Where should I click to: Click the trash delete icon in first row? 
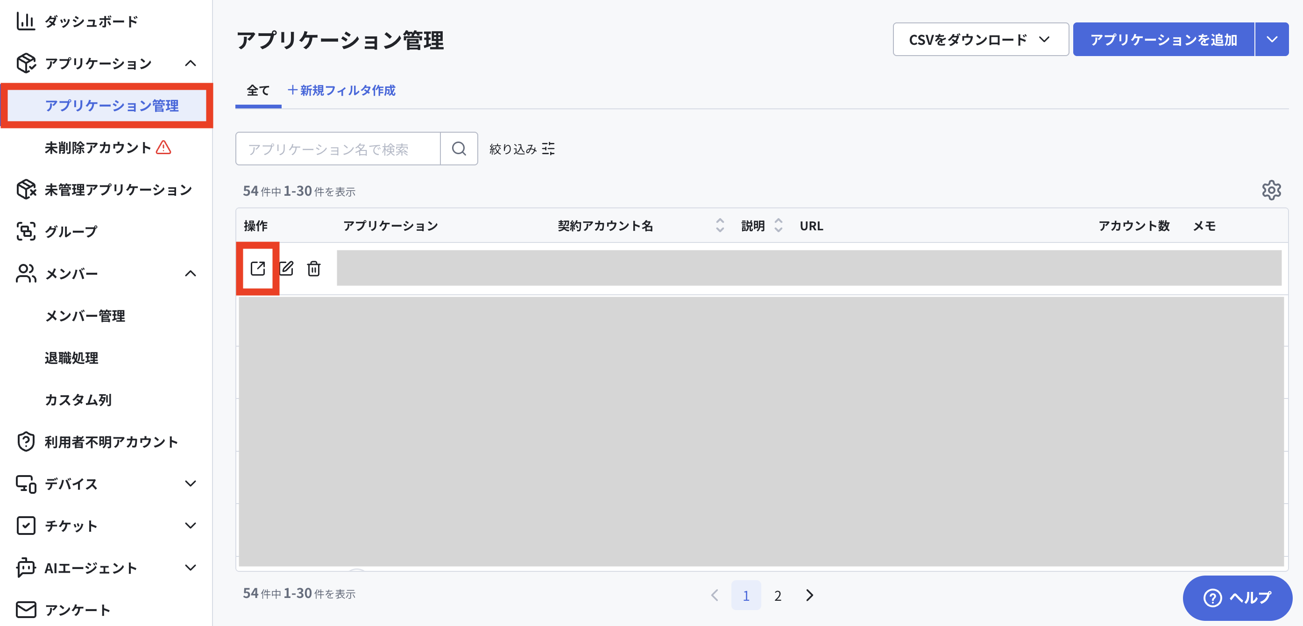click(x=314, y=268)
